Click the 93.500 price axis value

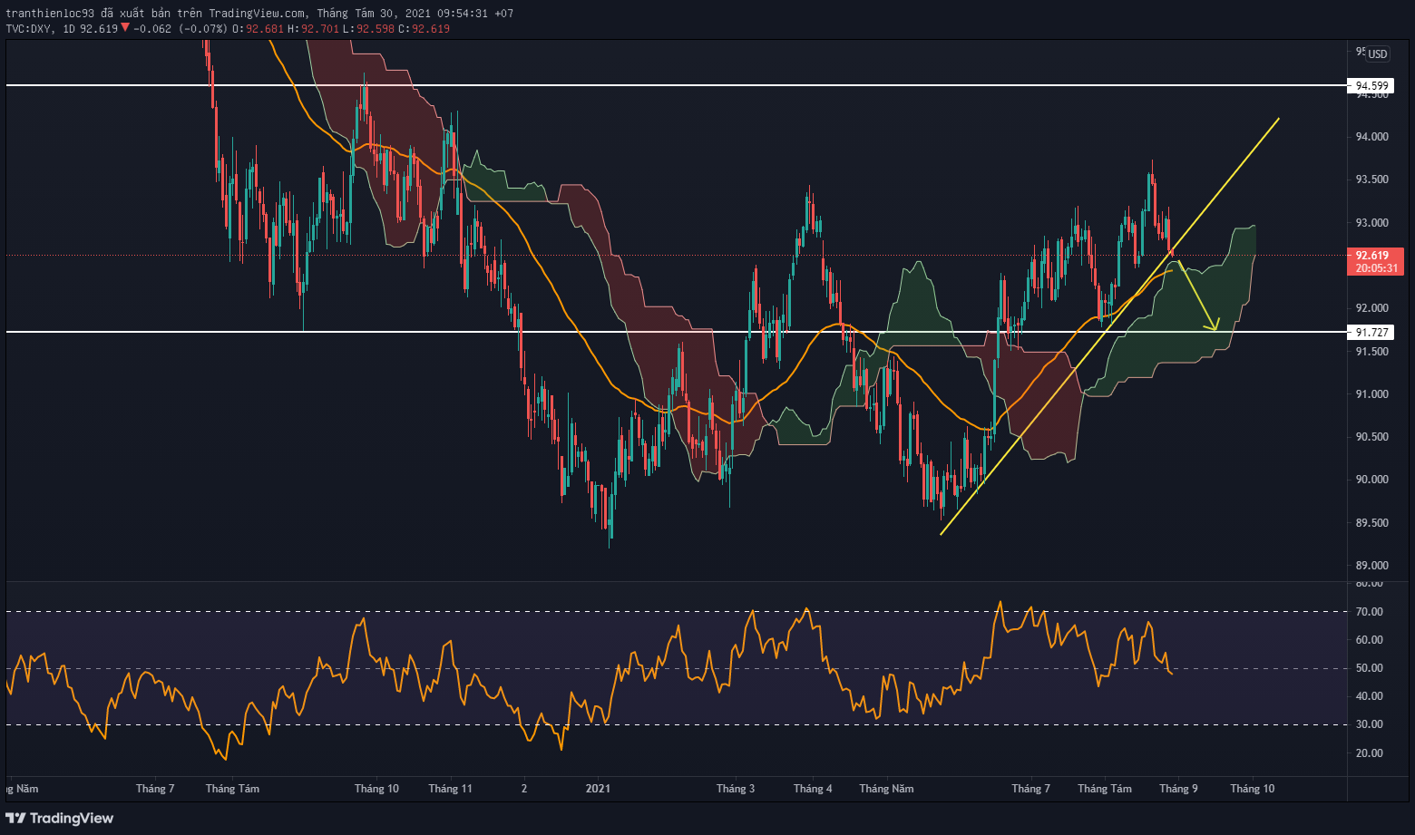(1371, 180)
